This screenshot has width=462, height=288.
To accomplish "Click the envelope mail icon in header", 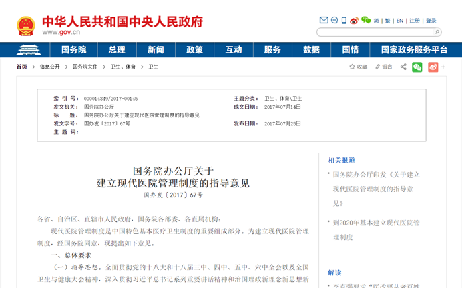I will (324, 21).
